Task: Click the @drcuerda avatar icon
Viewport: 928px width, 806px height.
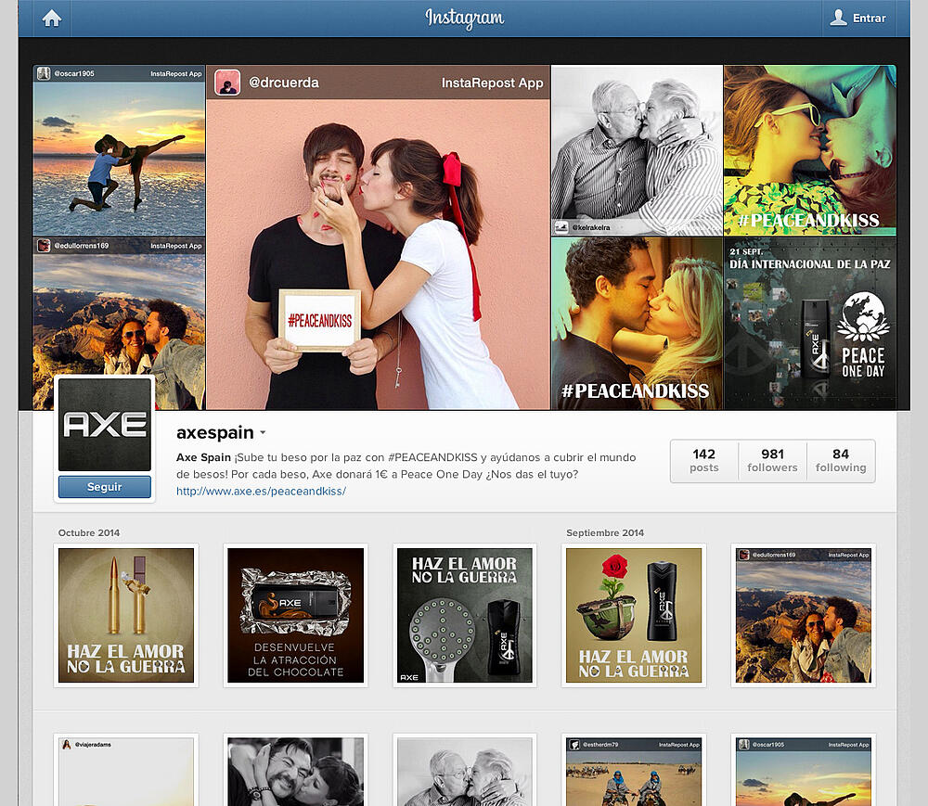Action: click(x=227, y=83)
